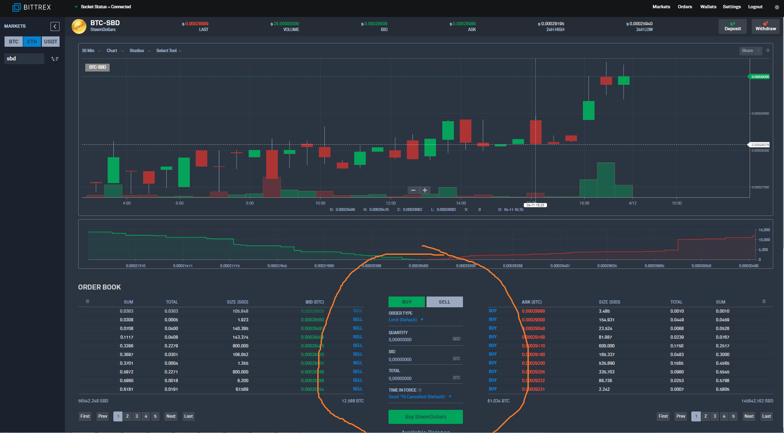Screen dimensions: 784x433
Task: Go to bid order book page 2
Action: [x=127, y=416]
